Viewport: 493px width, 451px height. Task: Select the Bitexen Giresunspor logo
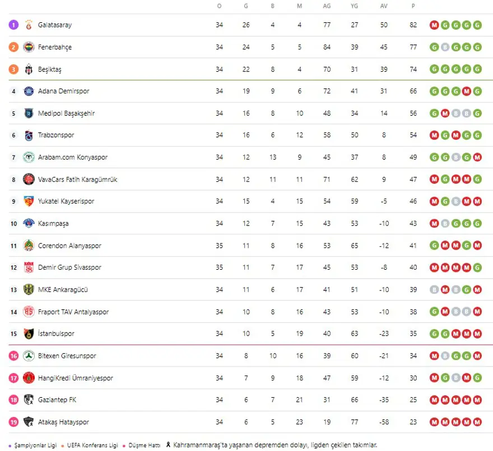point(29,356)
